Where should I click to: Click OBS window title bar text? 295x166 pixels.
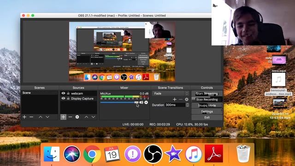coord(122,15)
